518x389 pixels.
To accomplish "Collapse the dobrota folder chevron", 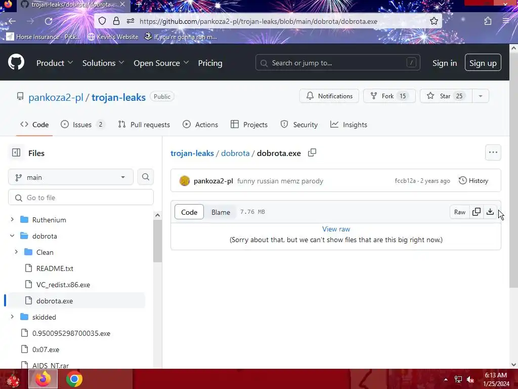I will [x=12, y=236].
